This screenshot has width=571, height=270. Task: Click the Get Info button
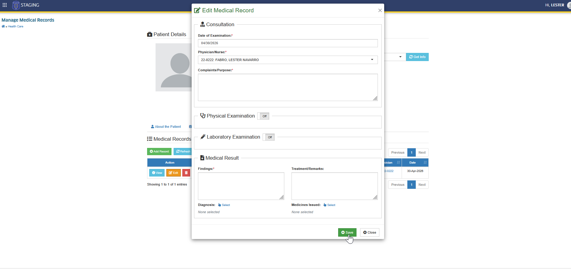417,57
